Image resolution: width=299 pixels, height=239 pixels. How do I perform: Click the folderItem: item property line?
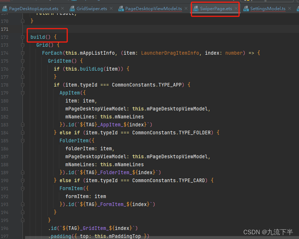[x=90, y=148]
